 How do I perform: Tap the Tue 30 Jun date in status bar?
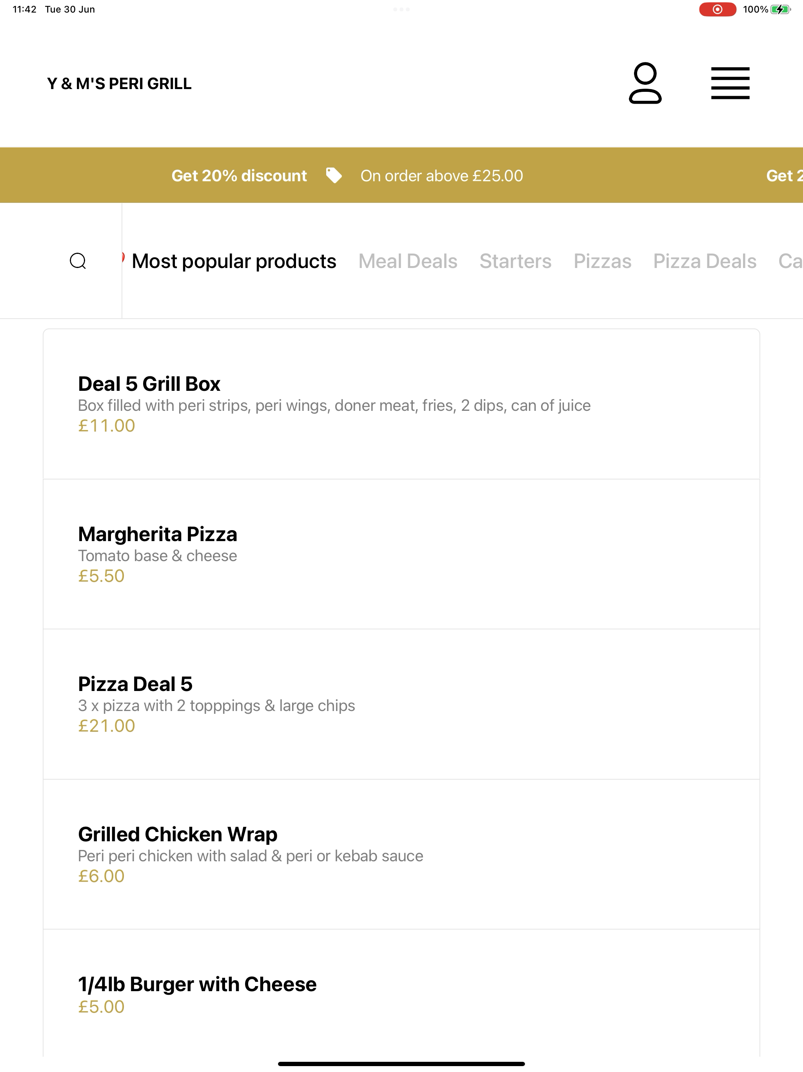pyautogui.click(x=70, y=9)
